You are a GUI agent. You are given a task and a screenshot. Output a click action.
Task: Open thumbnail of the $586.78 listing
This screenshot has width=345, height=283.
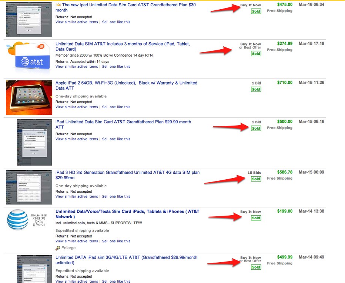(x=29, y=187)
